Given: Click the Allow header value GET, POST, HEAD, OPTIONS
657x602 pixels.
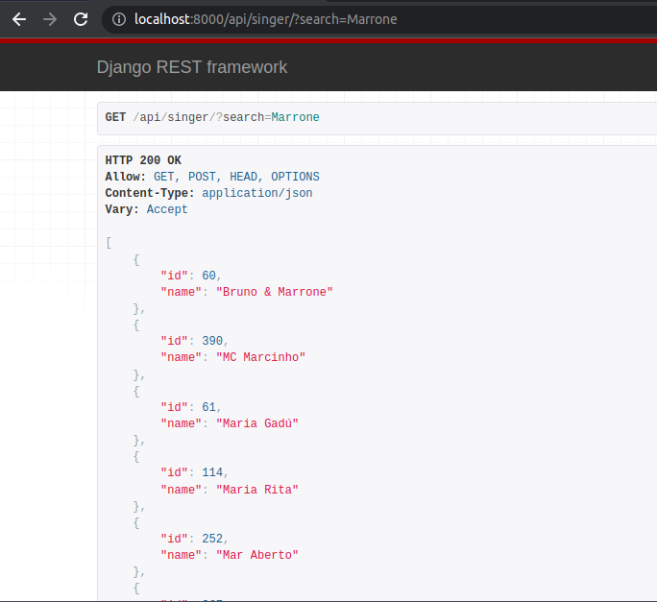Looking at the screenshot, I should click(236, 177).
